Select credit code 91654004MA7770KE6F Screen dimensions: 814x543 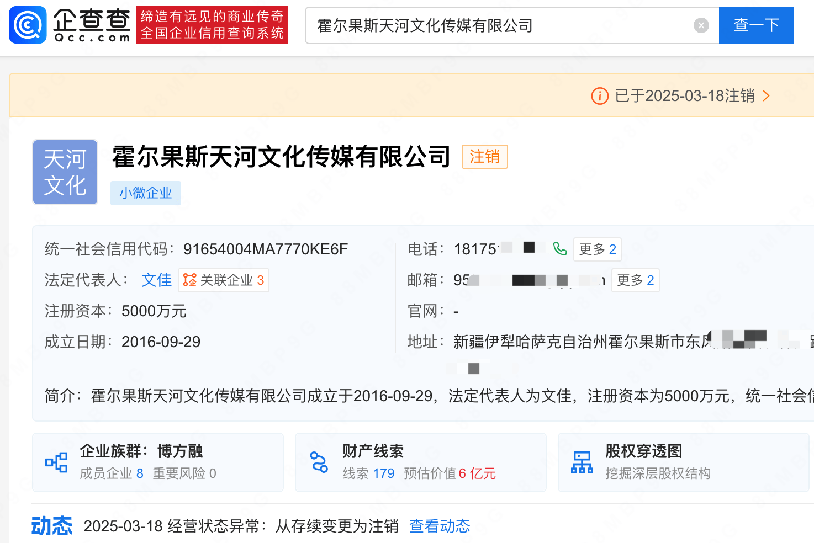pos(266,249)
